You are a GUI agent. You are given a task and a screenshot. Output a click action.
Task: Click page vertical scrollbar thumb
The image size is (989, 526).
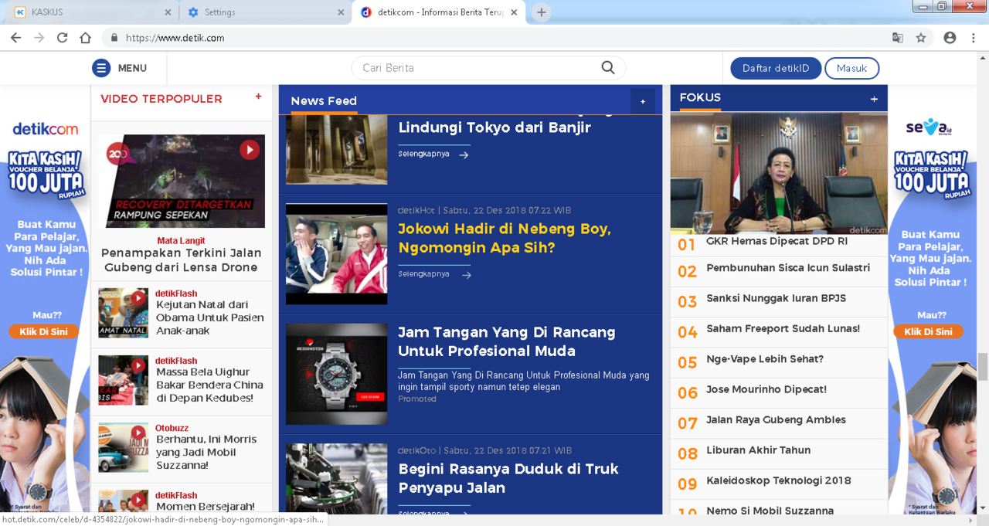click(983, 367)
